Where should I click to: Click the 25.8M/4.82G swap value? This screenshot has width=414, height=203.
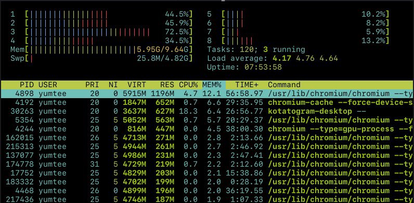[x=162, y=58]
